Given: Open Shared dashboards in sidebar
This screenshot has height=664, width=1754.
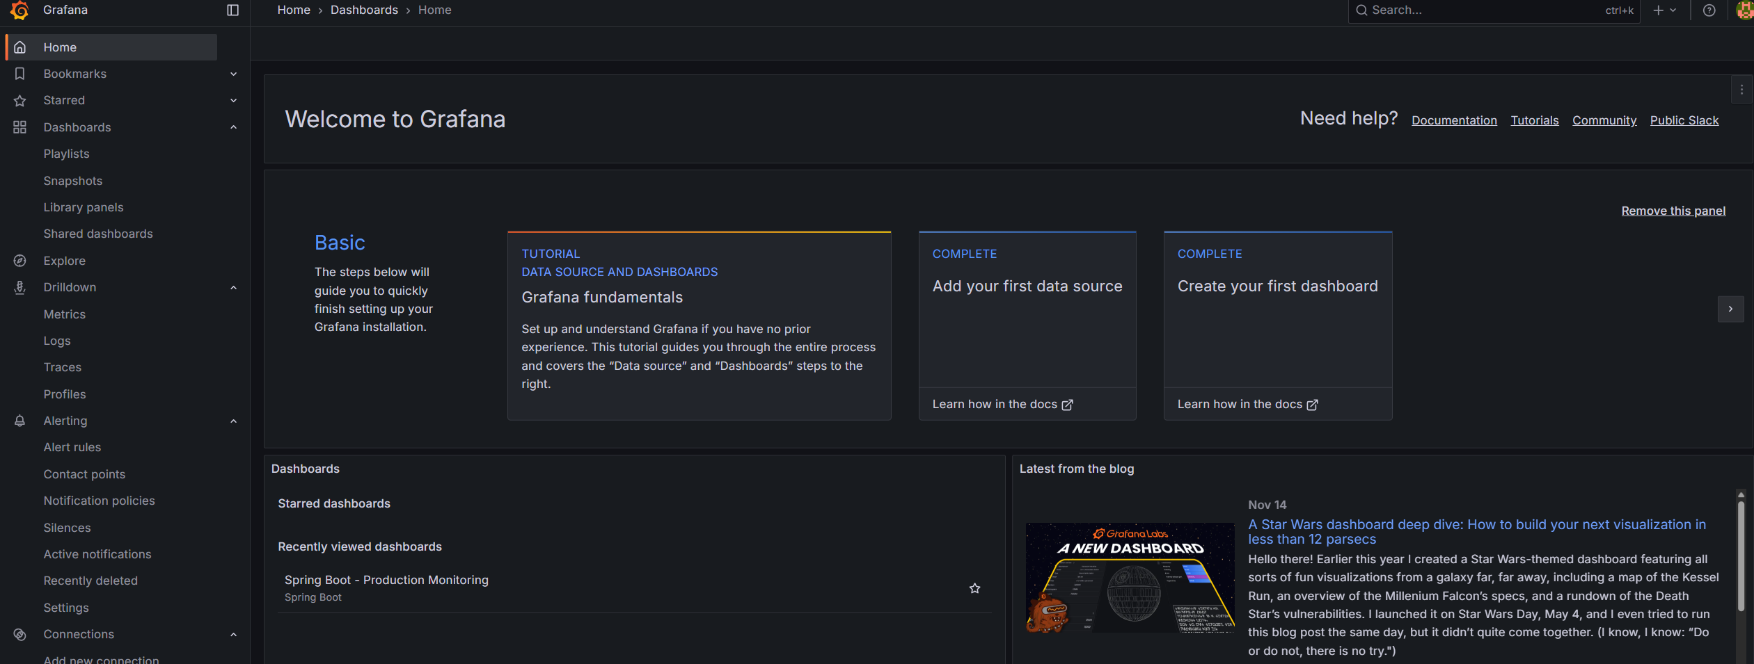Looking at the screenshot, I should pyautogui.click(x=98, y=234).
